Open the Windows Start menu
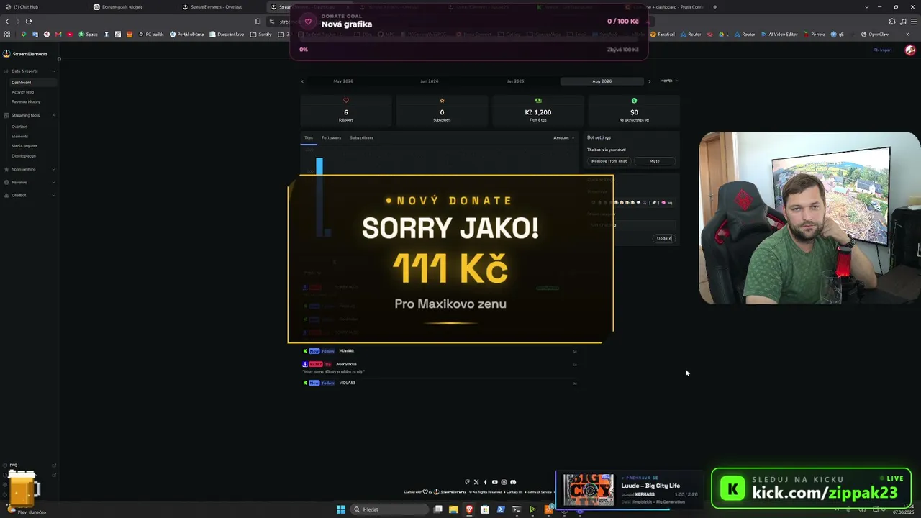Screen dimensions: 921x518 [x=340, y=509]
